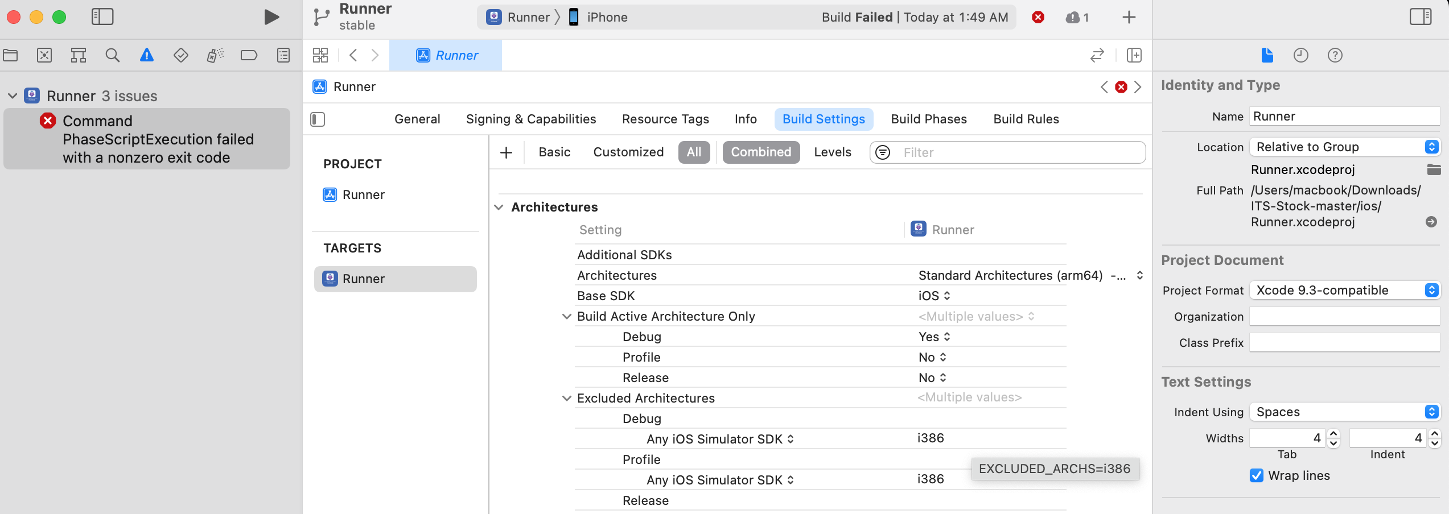
Task: Click the build settings Filter field
Action: pyautogui.click(x=1007, y=152)
